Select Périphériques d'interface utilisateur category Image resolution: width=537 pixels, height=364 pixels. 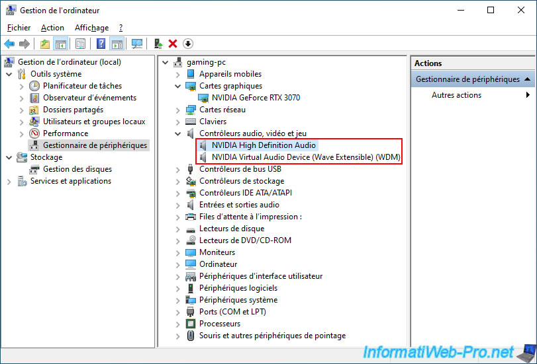[x=261, y=276]
